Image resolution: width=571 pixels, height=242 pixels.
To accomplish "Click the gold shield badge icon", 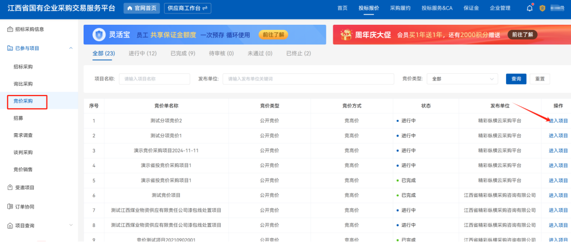I will click(x=542, y=8).
